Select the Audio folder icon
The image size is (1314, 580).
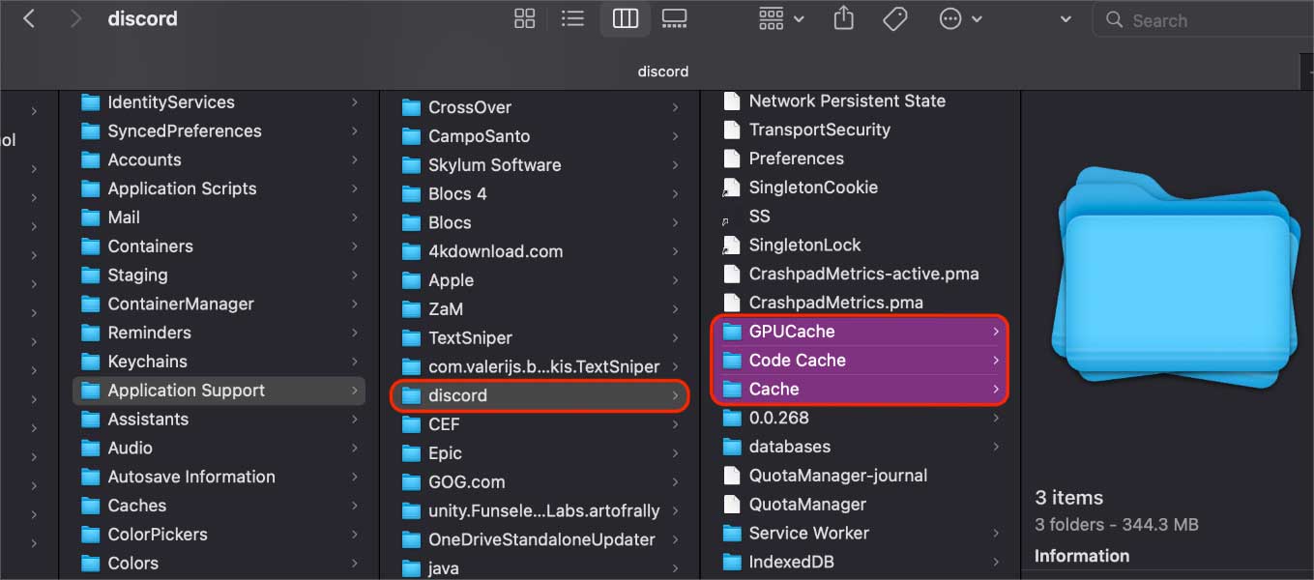click(91, 448)
